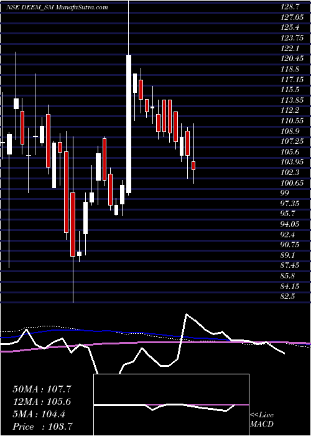Click the 89.1 price axis label
311x436 pixels.
pos(289,255)
